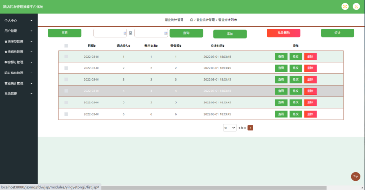
Task: Check the checkbox of row with value 1
Action: pos(66,57)
